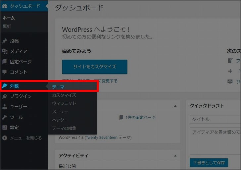
Task: Click the pages icon beside 固定ページ
Action: pyautogui.click(x=5, y=62)
